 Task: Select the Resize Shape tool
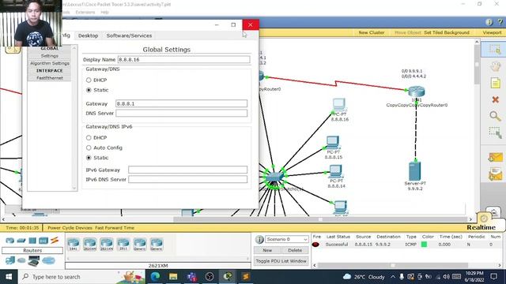point(495,133)
